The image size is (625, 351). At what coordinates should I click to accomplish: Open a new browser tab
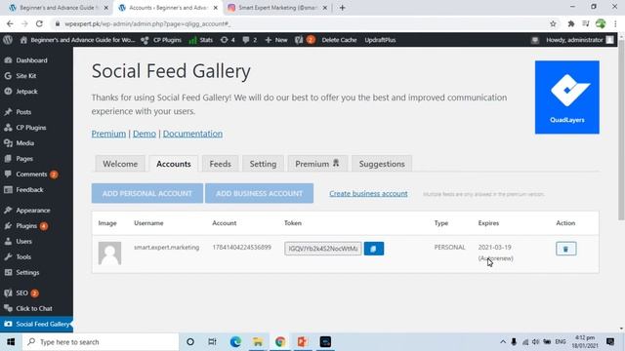343,8
